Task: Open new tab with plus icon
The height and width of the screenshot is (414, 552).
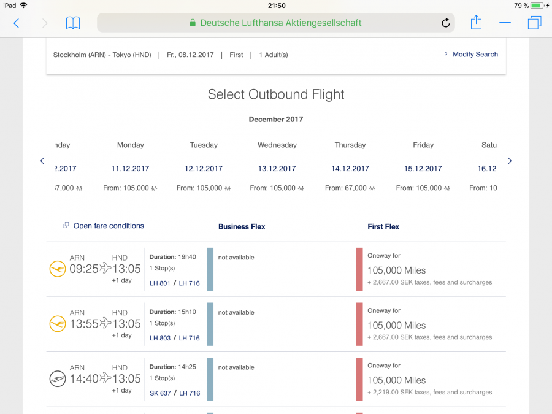Action: click(505, 23)
